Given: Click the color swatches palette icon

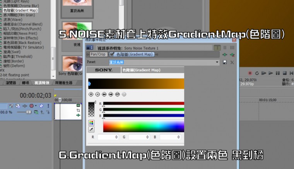Looking at the screenshot, I should pos(91,122).
